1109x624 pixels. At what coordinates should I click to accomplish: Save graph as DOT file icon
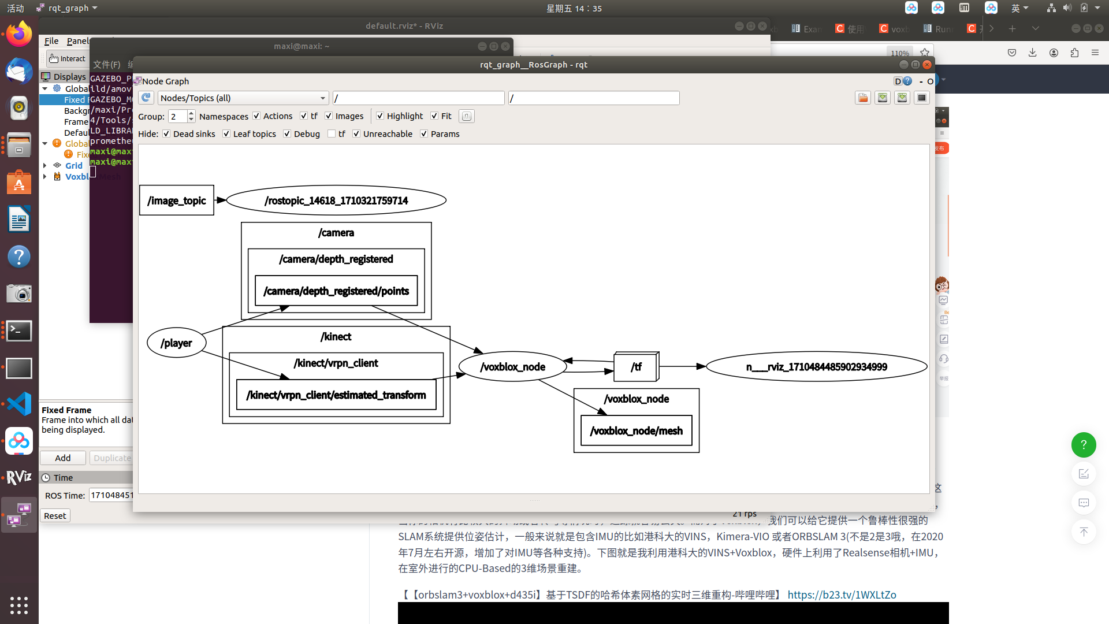coord(883,98)
